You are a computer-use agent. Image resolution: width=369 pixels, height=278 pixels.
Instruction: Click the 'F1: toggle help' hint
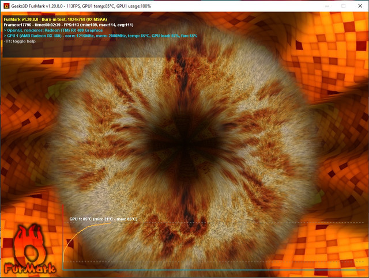[x=20, y=41]
